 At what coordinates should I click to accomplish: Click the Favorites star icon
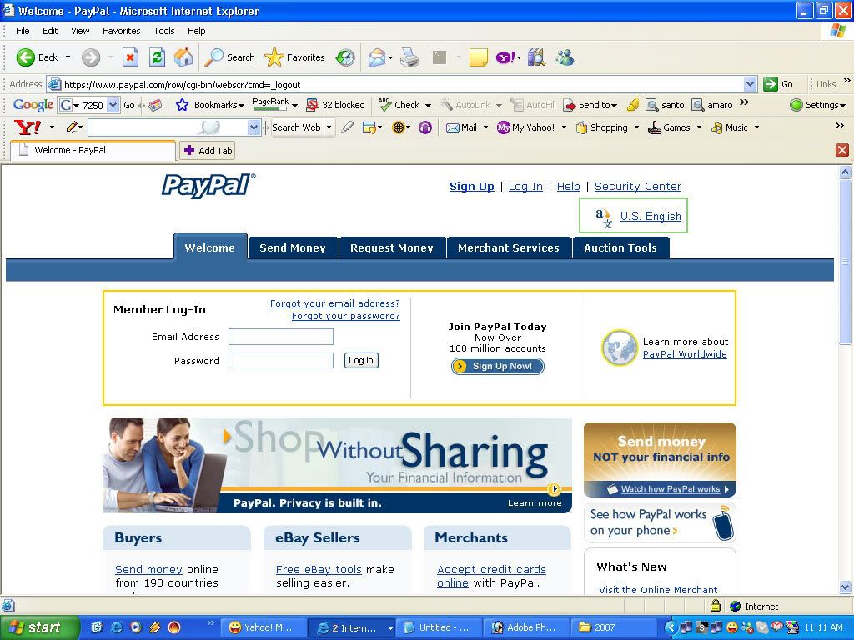[274, 57]
